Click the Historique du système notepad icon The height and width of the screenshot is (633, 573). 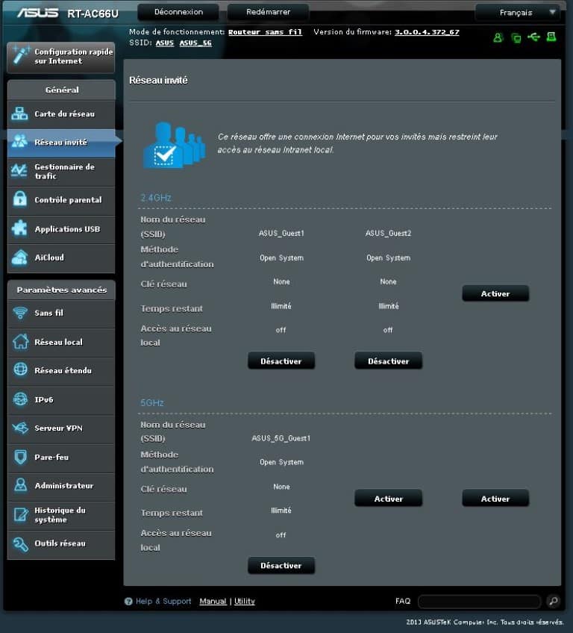point(20,514)
